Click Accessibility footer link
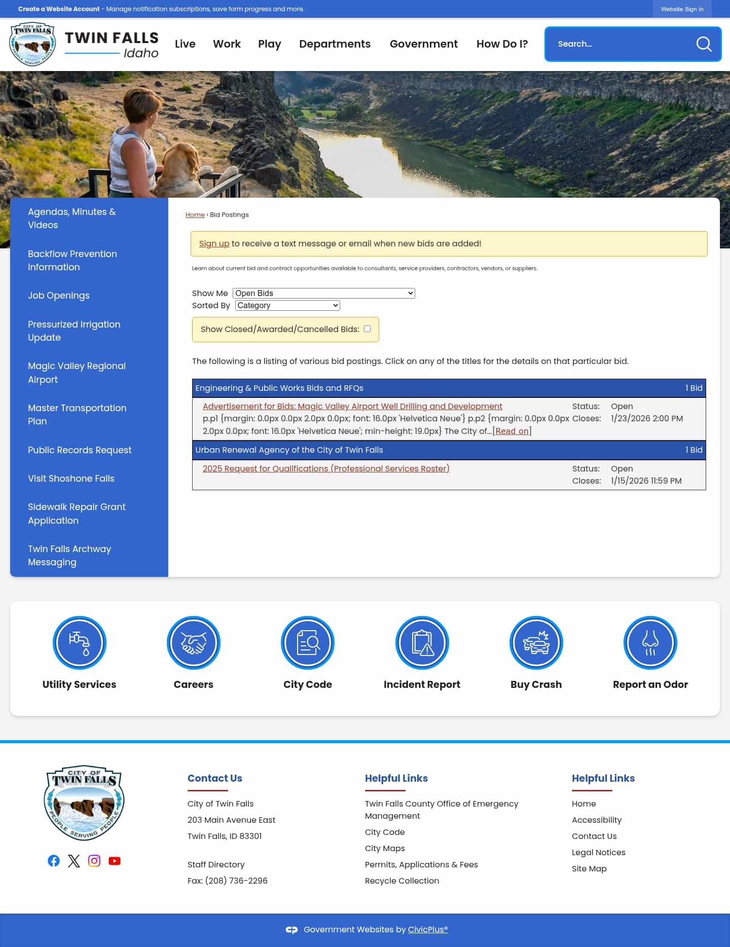The image size is (730, 947). coord(597,820)
